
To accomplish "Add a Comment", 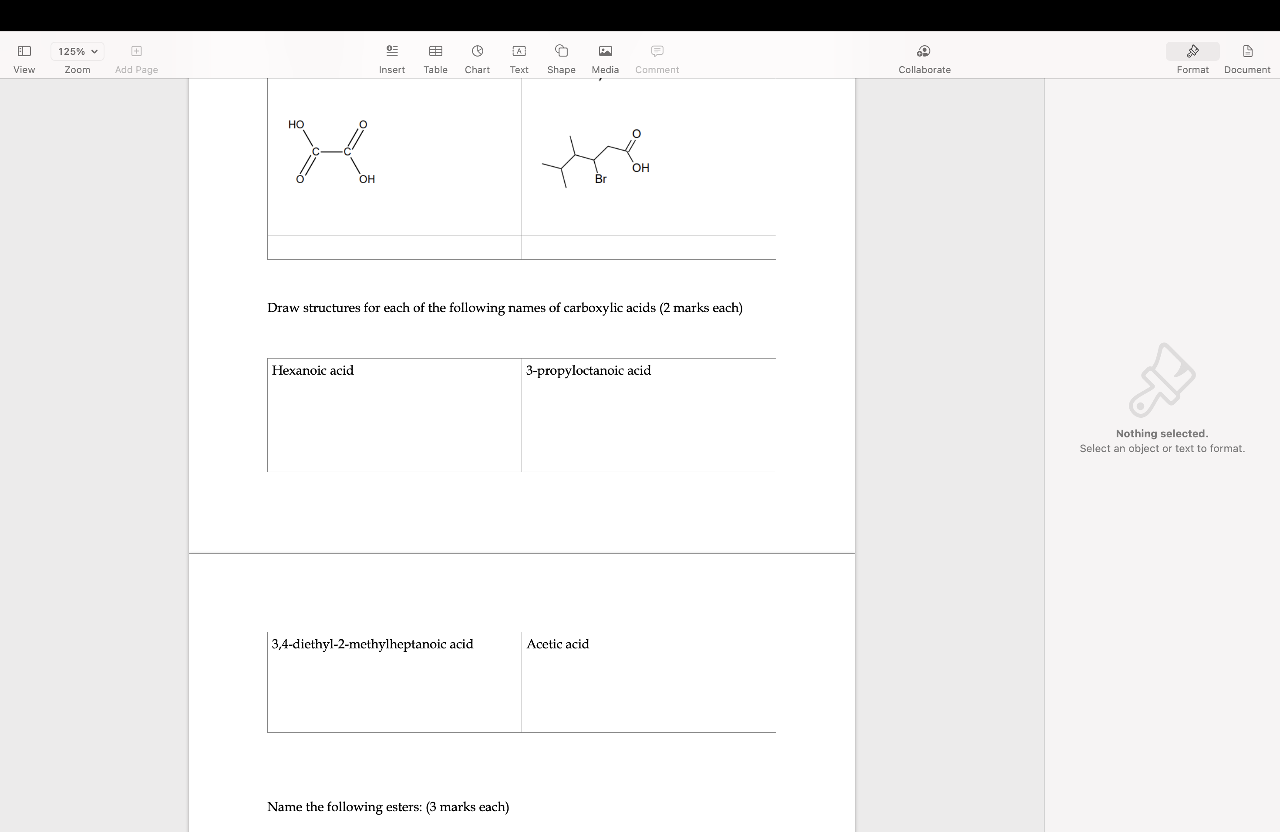I will click(657, 58).
